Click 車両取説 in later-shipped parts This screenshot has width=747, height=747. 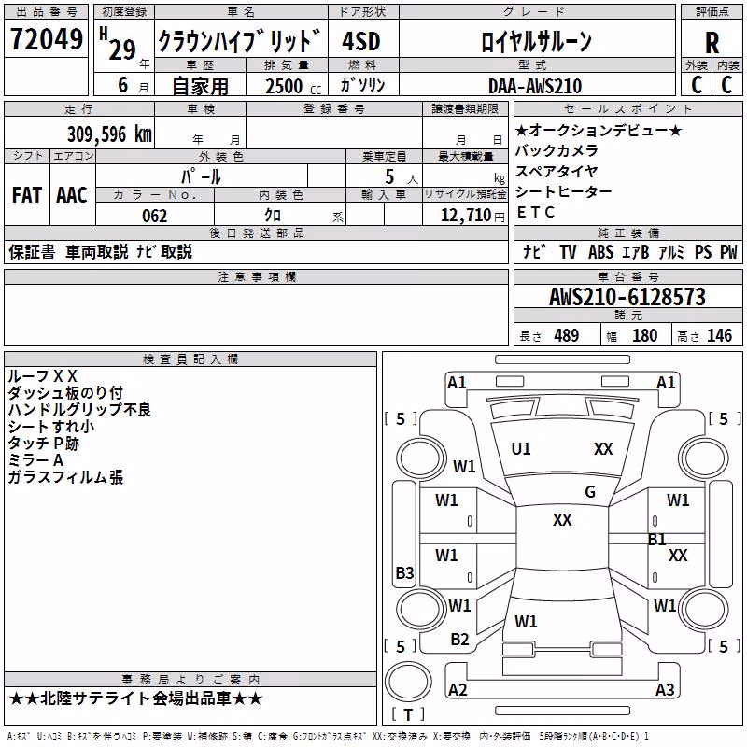tap(97, 251)
